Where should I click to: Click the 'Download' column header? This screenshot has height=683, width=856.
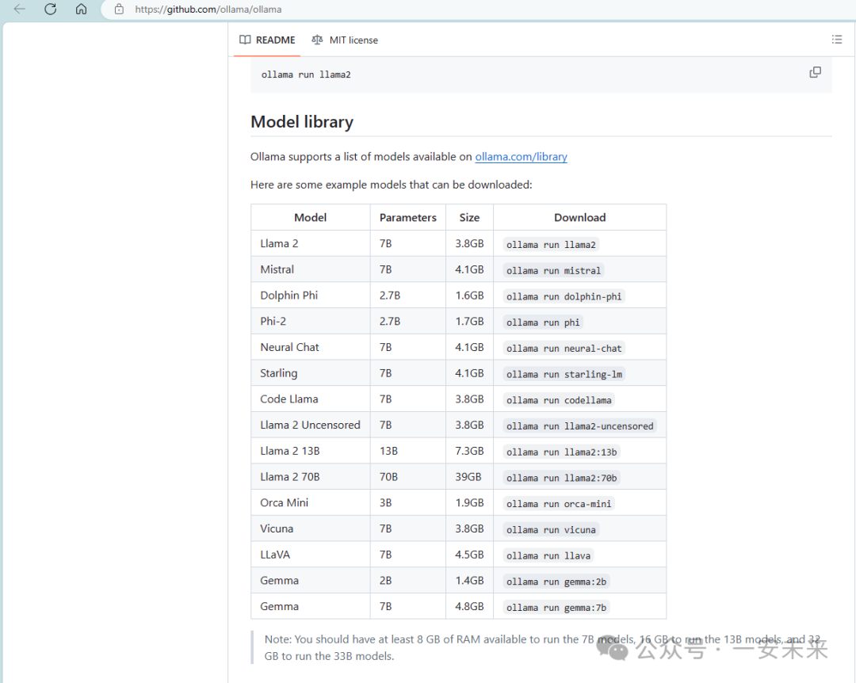[x=579, y=217]
